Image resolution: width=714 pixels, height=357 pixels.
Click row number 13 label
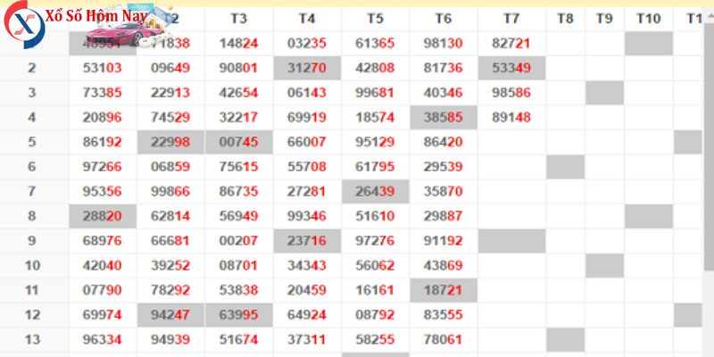pyautogui.click(x=34, y=338)
